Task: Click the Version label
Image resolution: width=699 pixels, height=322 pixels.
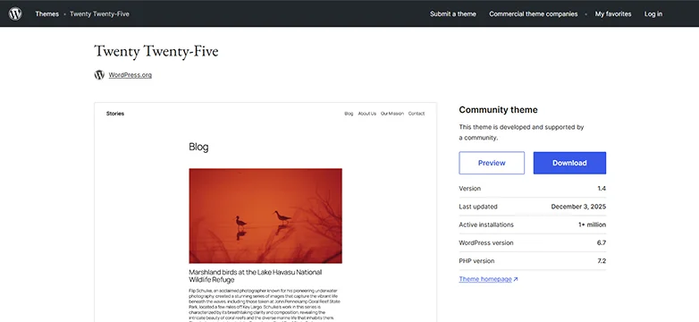Action: pyautogui.click(x=470, y=188)
